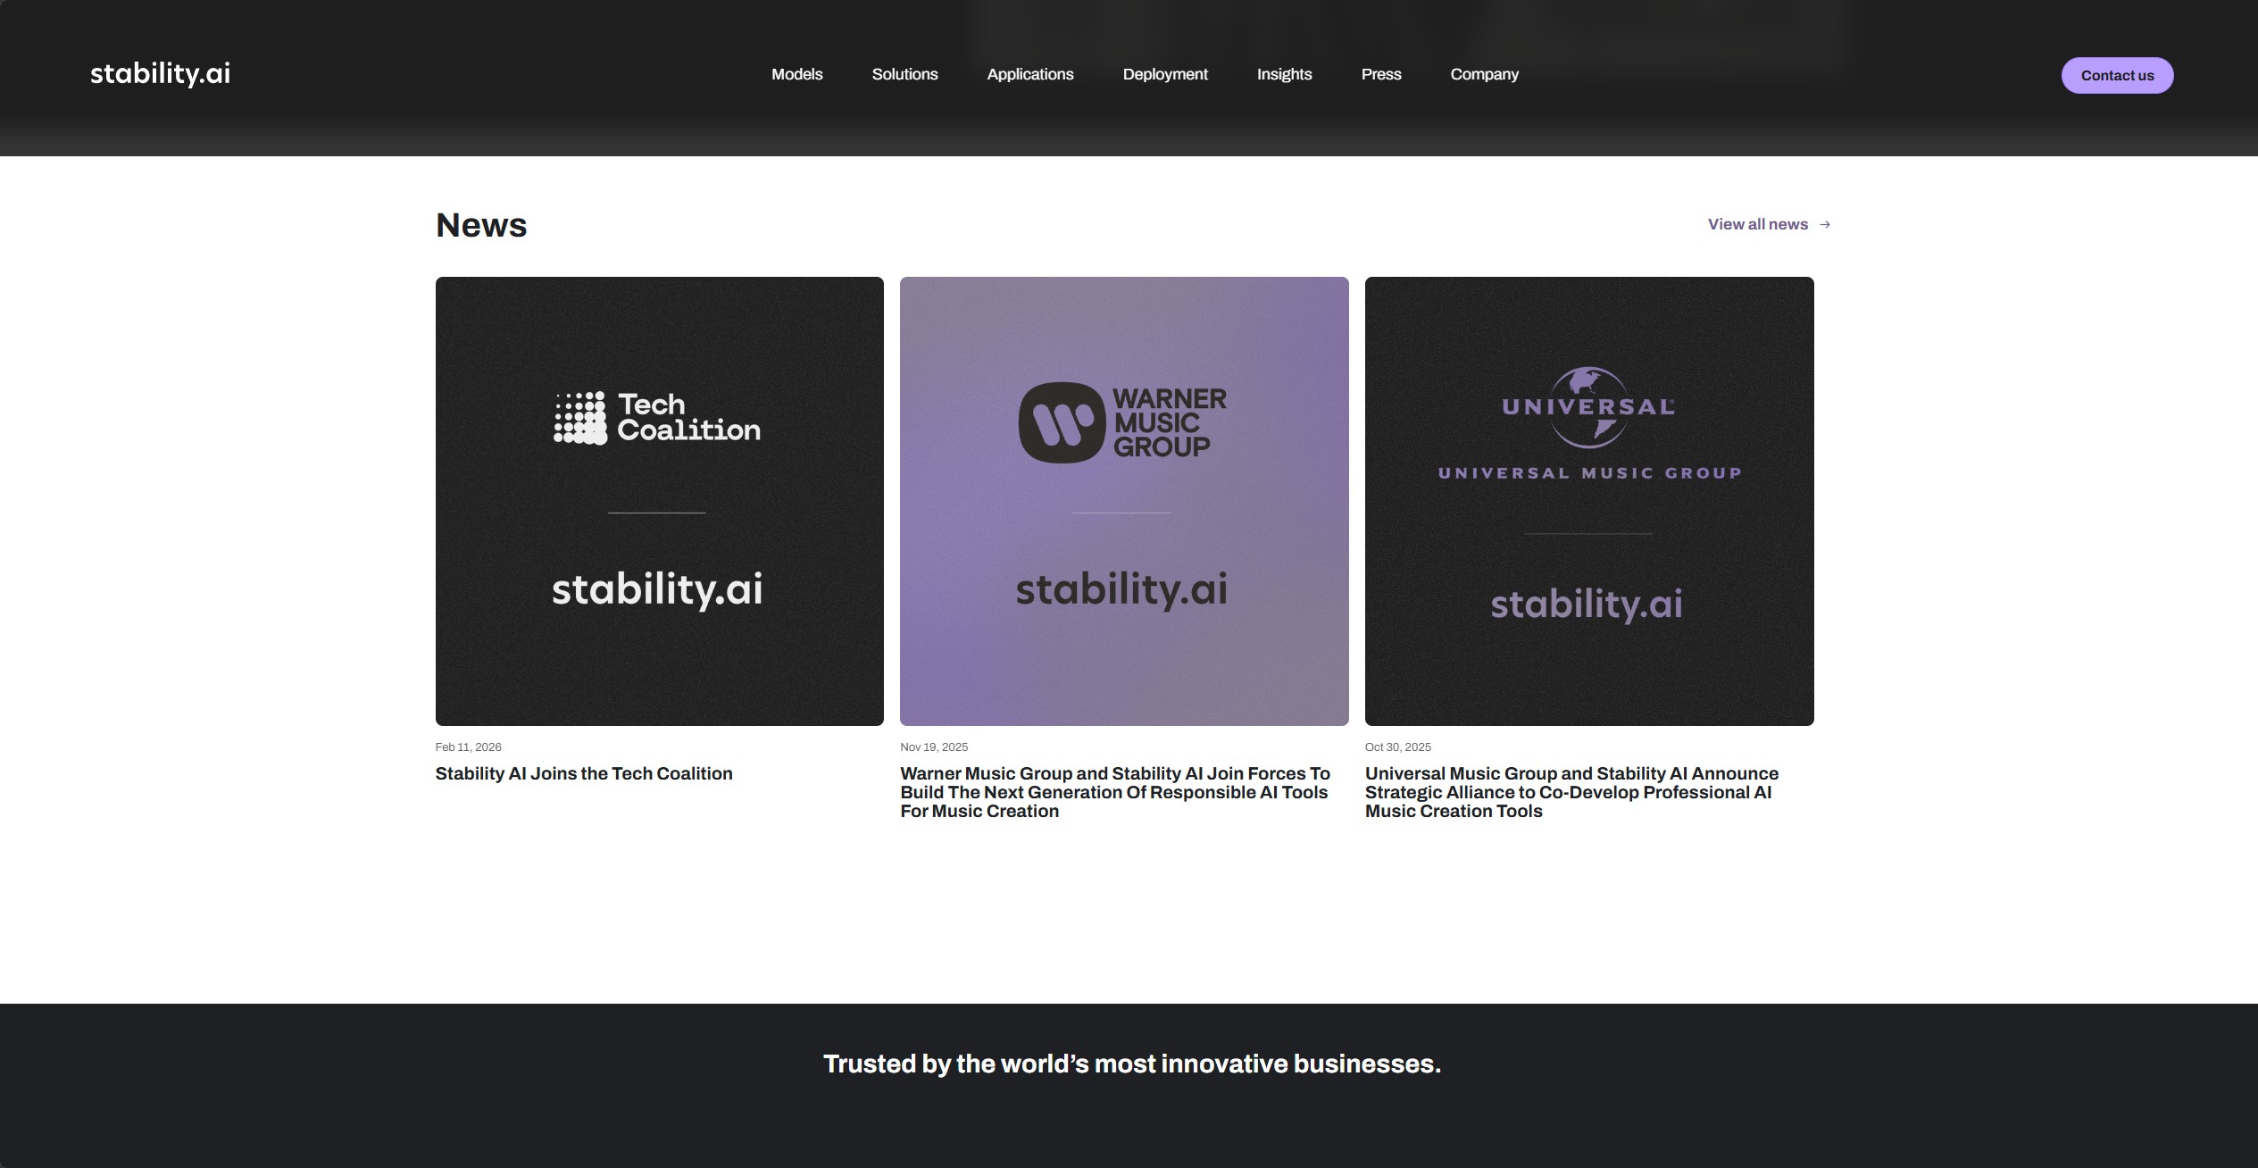This screenshot has width=2258, height=1168.
Task: Click the Contact us button
Action: pyautogui.click(x=2117, y=75)
